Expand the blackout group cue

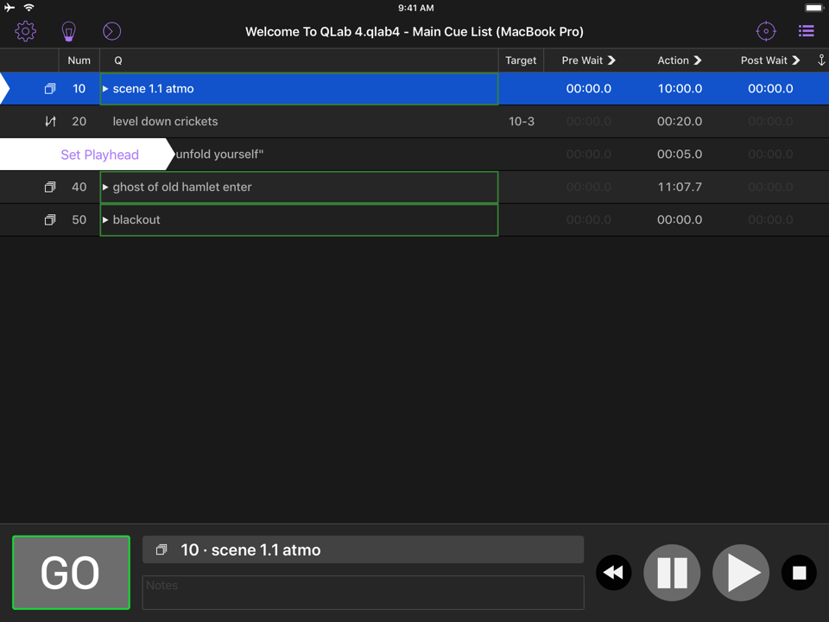pyautogui.click(x=106, y=220)
